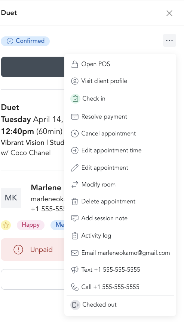Viewport: 184px width, 322px height.
Task: Click the circled X Cancel appointment icon
Action: [x=75, y=134]
